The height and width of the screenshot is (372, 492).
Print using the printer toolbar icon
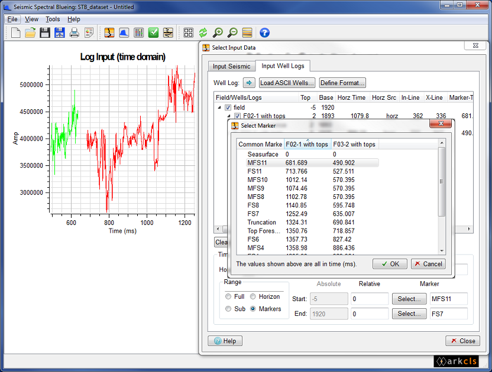point(75,32)
